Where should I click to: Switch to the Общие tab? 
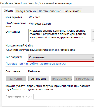tap(9, 11)
